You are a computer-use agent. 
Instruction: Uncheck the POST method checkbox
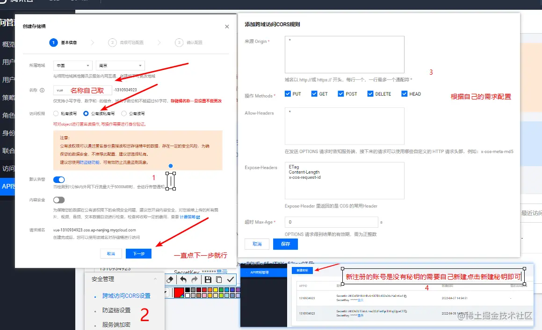click(x=341, y=93)
